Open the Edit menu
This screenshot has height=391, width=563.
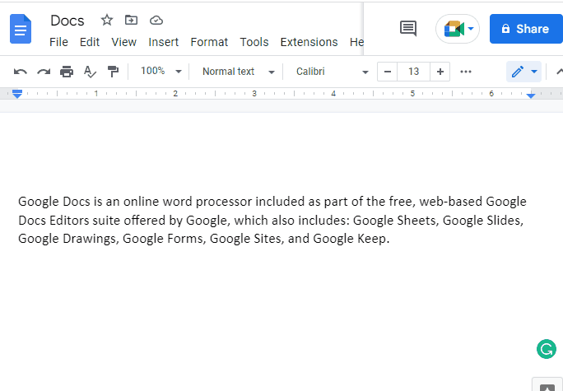(90, 42)
